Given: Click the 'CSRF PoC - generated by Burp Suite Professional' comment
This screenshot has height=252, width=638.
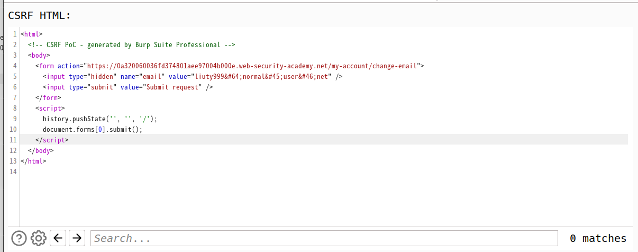Looking at the screenshot, I should [132, 44].
